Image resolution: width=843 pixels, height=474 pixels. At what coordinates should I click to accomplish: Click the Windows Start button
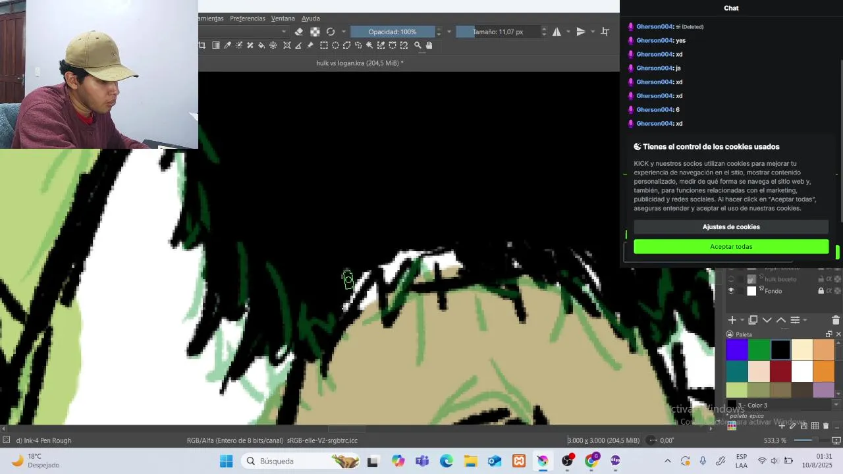(226, 461)
